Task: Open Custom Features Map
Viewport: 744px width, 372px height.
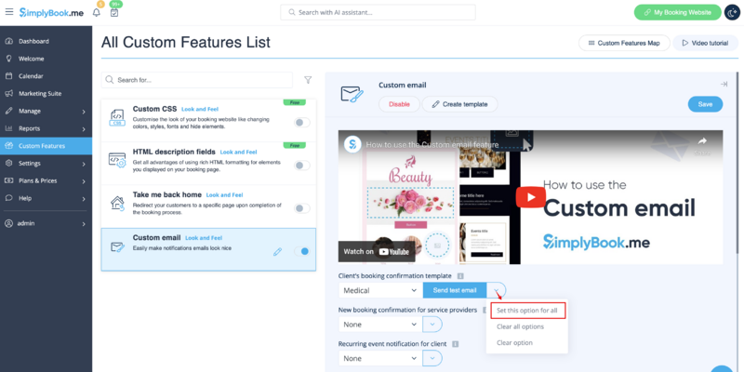Action: pos(624,43)
